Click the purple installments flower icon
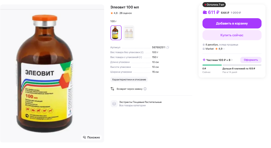This screenshot has width=271, height=148. (204, 60)
